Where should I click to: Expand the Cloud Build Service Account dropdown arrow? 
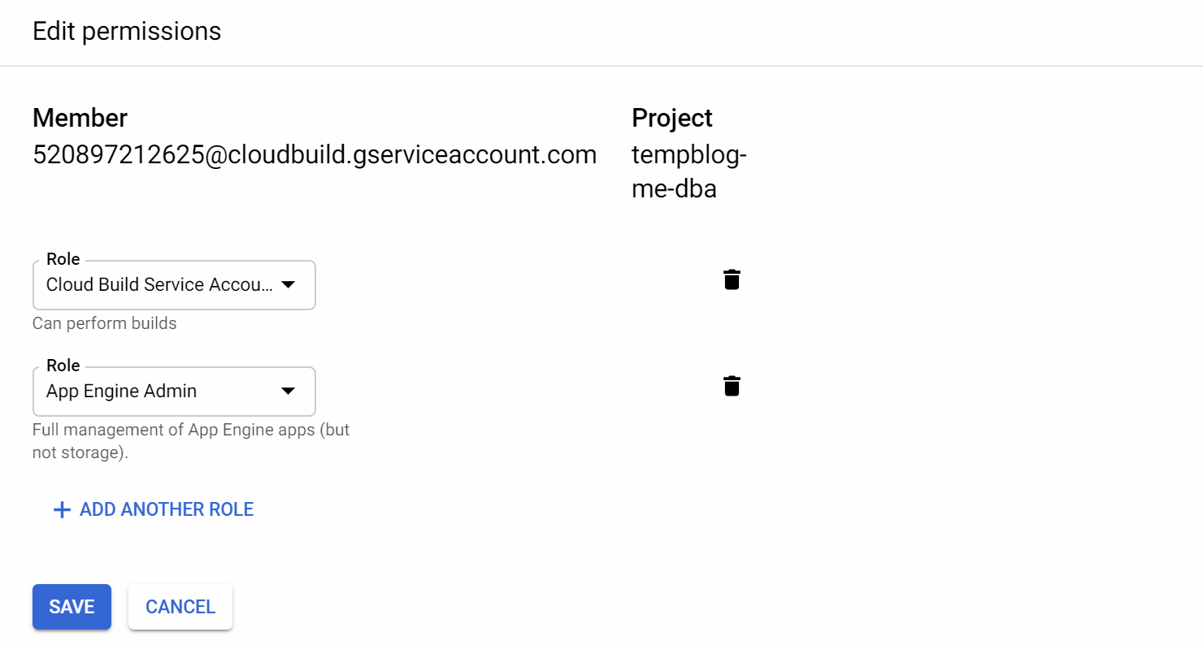point(288,285)
